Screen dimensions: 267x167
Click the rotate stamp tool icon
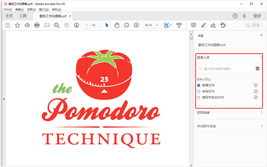click(x=223, y=25)
